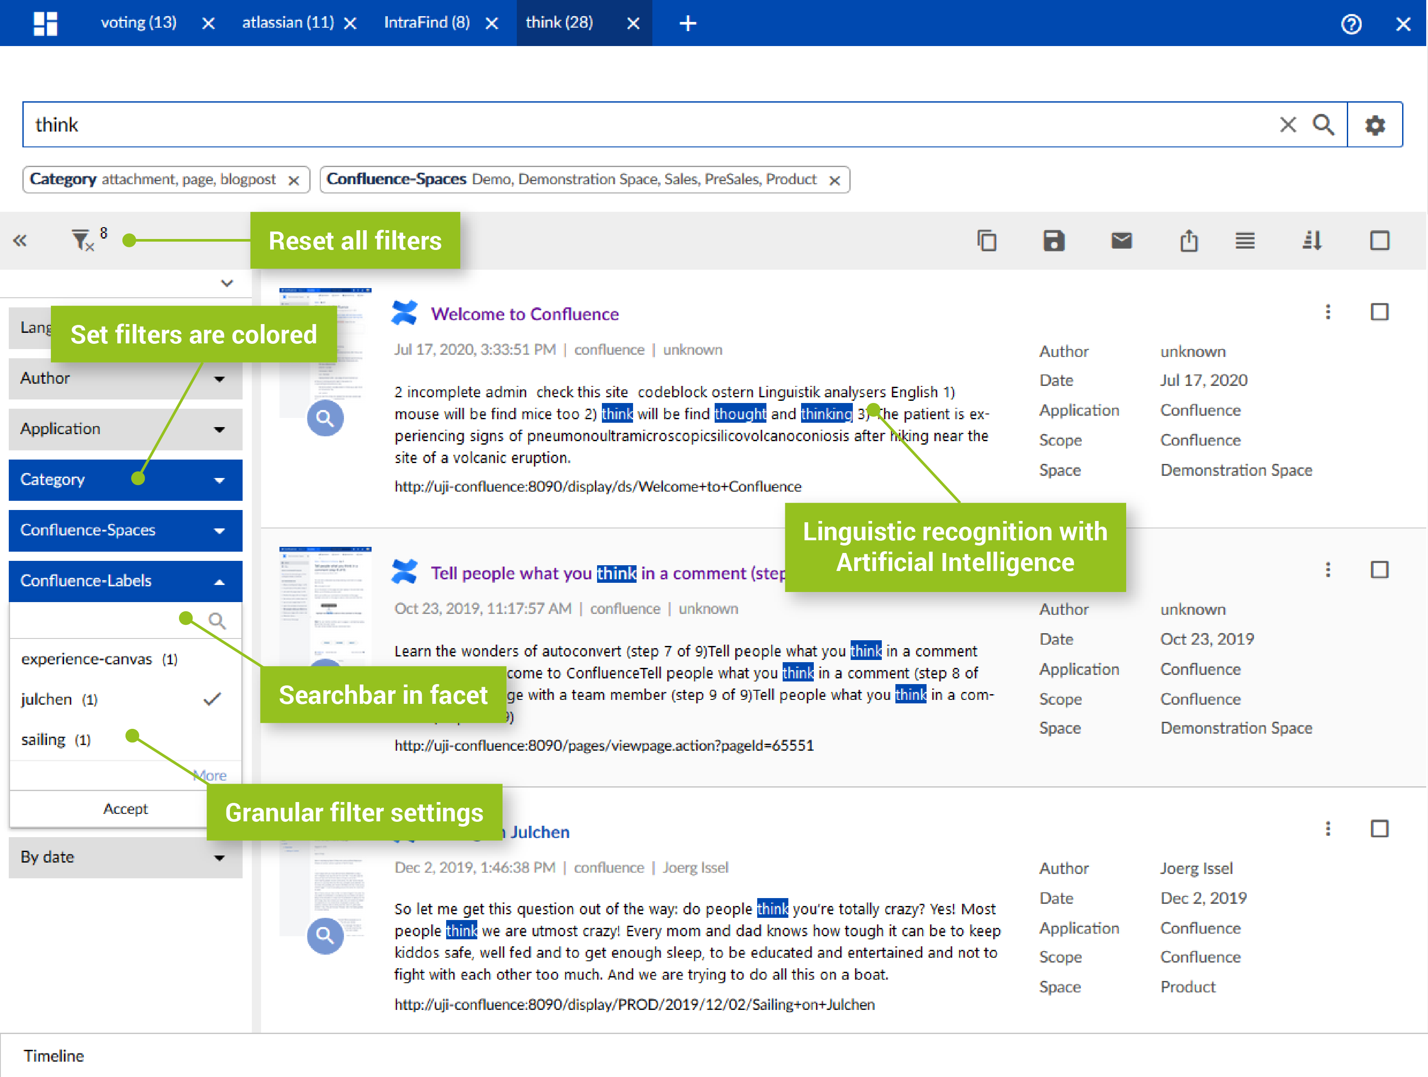Click the Confluence-Labels facet search field
Screen dimensions: 1428x1077
coord(110,621)
